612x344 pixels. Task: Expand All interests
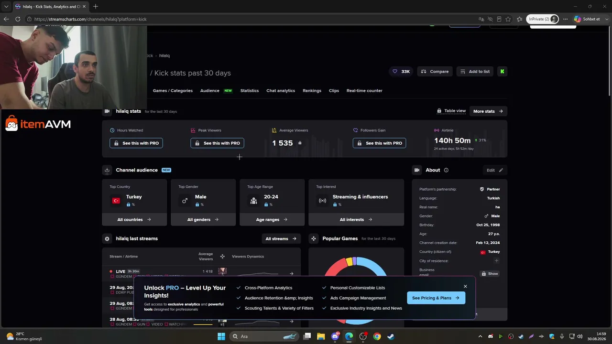pyautogui.click(x=356, y=219)
